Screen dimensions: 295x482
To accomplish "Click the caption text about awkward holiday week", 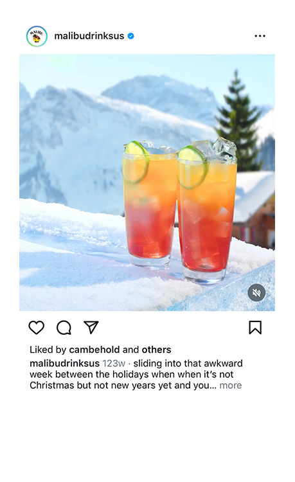I will coord(136,375).
